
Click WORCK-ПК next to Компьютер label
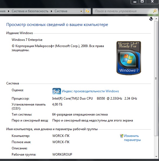[61, 136]
